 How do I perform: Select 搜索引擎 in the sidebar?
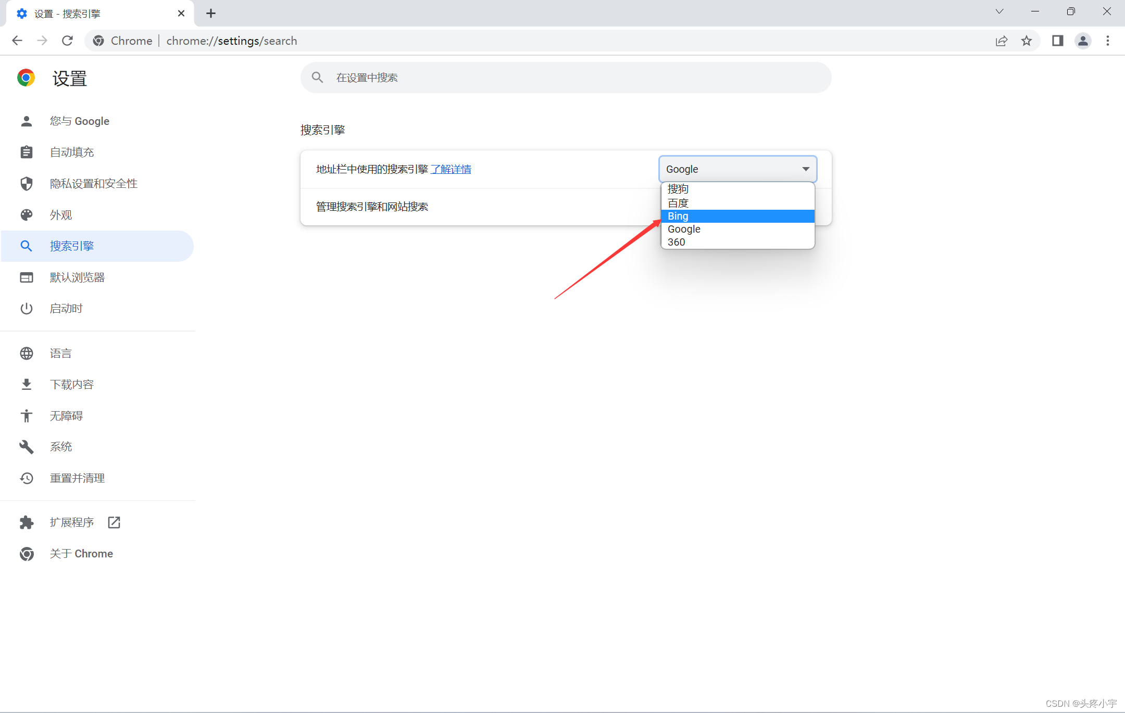coord(97,246)
